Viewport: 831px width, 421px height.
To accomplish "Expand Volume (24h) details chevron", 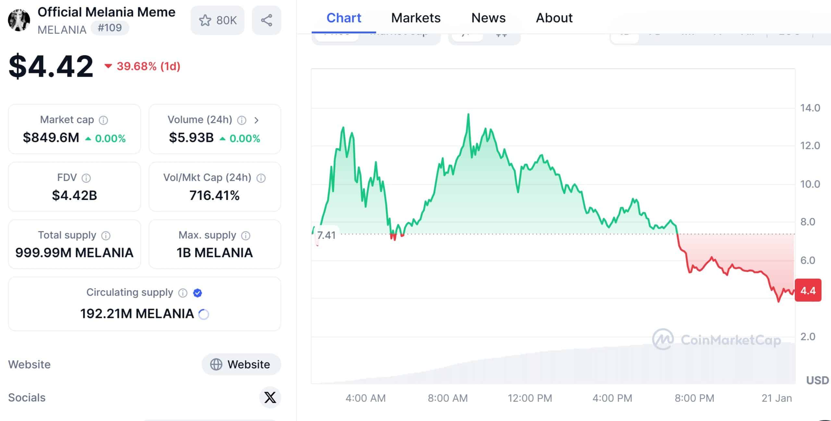I will pyautogui.click(x=256, y=120).
